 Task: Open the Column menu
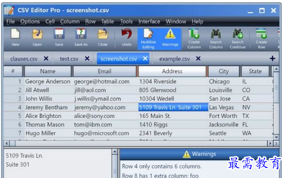(70, 22)
